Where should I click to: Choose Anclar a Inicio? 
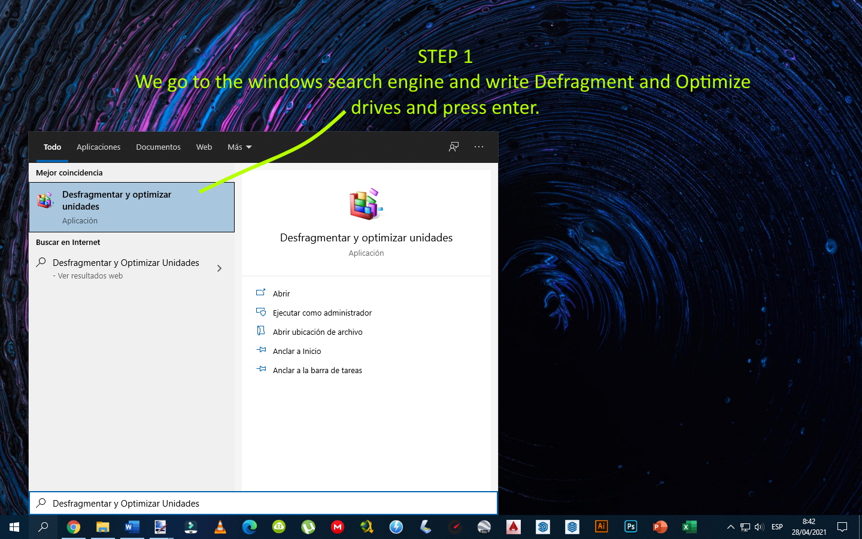pos(297,351)
